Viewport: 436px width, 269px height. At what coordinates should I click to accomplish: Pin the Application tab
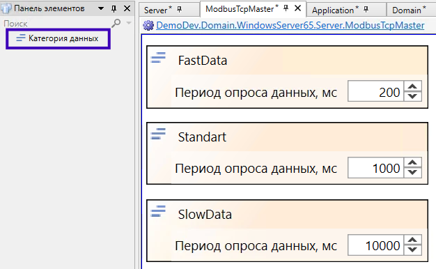point(366,10)
